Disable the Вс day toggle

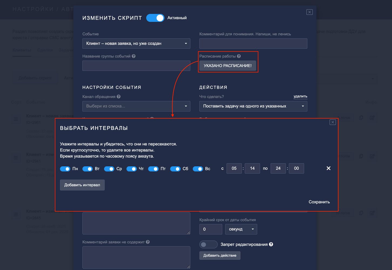click(x=198, y=169)
